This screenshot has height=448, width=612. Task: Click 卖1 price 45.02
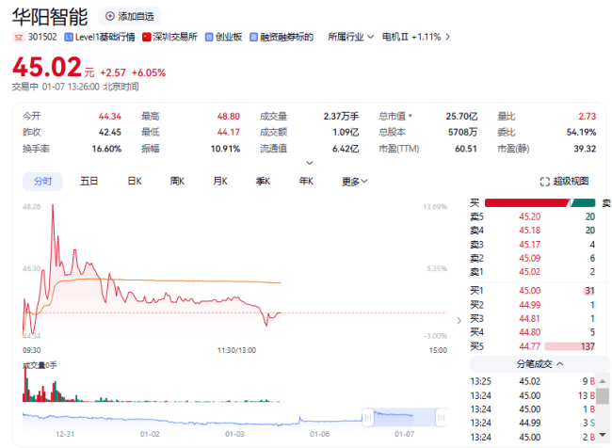click(530, 272)
